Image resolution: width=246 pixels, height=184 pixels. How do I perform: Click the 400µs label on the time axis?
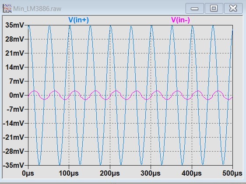[192, 173]
